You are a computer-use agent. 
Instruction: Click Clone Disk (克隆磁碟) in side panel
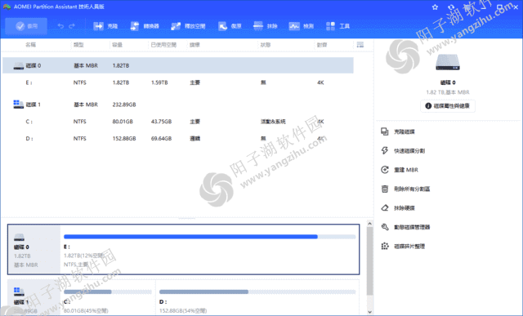tap(398, 131)
